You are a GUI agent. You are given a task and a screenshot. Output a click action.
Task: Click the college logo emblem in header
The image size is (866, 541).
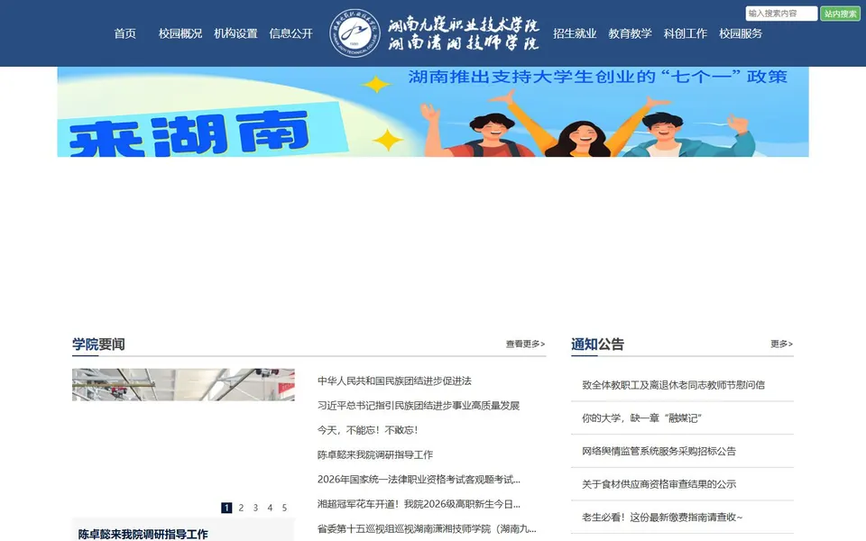click(355, 33)
